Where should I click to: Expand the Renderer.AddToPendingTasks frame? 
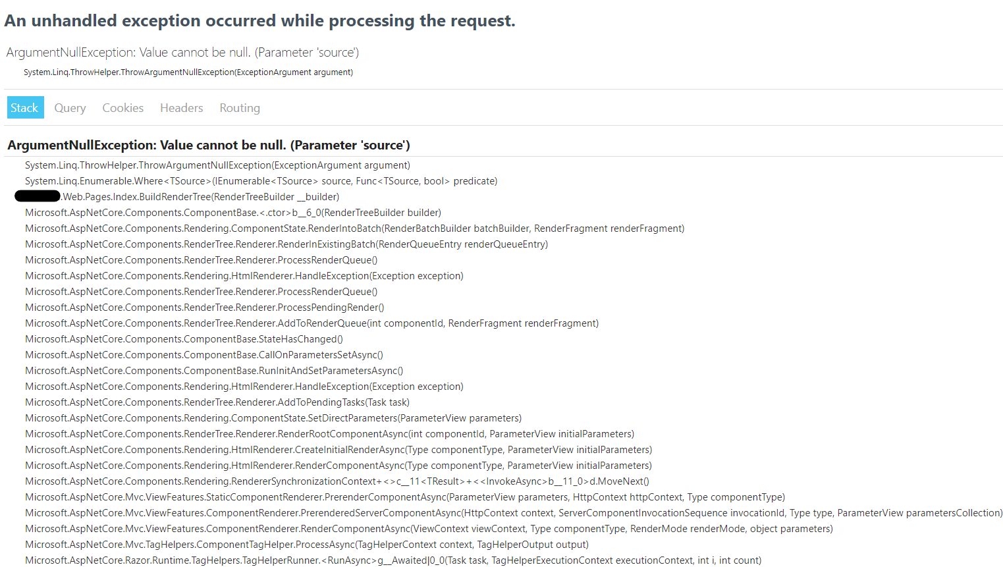(217, 402)
